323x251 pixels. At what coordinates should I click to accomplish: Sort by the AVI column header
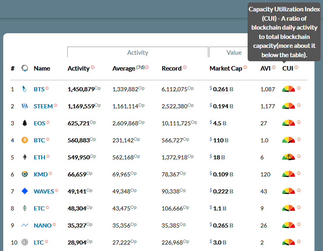265,68
